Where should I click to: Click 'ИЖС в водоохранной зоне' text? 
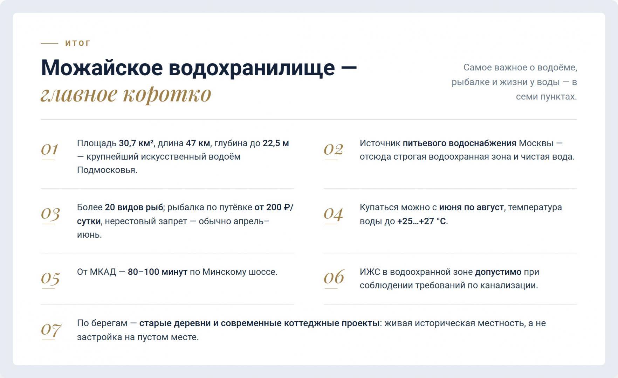pos(416,272)
